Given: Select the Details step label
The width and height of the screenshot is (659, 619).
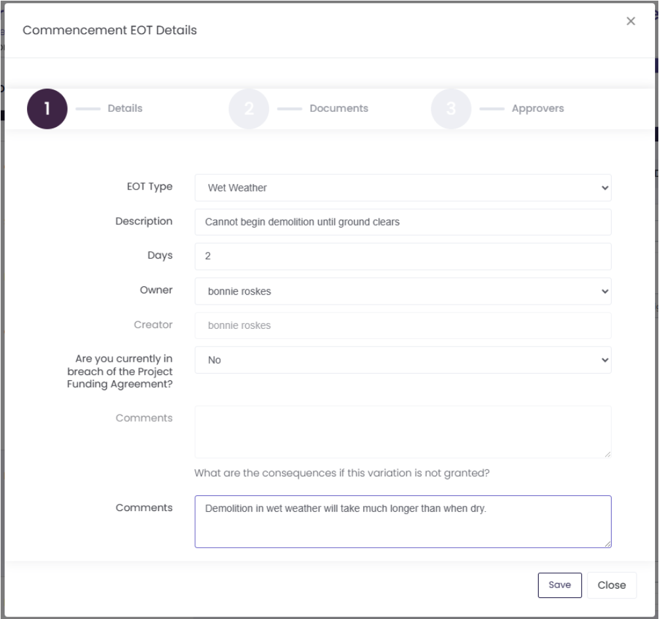Looking at the screenshot, I should tap(125, 109).
